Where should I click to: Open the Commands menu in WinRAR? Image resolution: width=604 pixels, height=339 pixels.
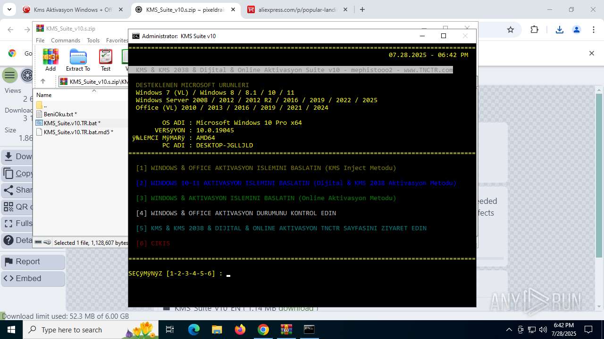point(66,40)
